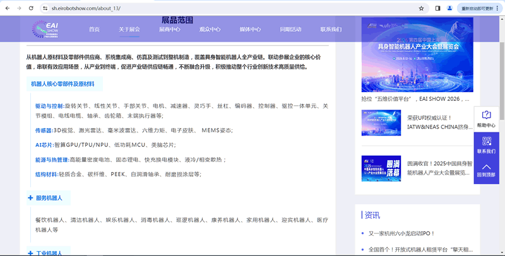505x256 pixels.
Task: Expand the 工业机器人 section
Action: pyautogui.click(x=31, y=253)
